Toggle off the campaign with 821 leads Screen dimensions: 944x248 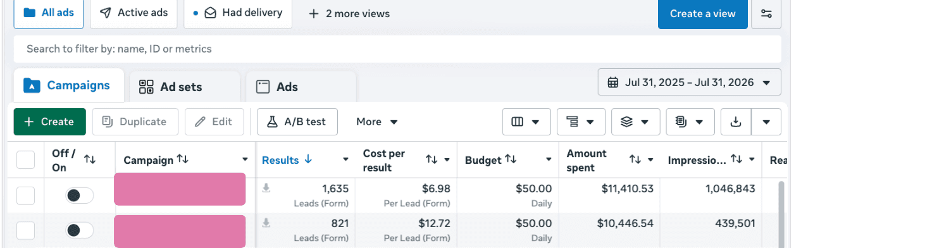(x=79, y=230)
